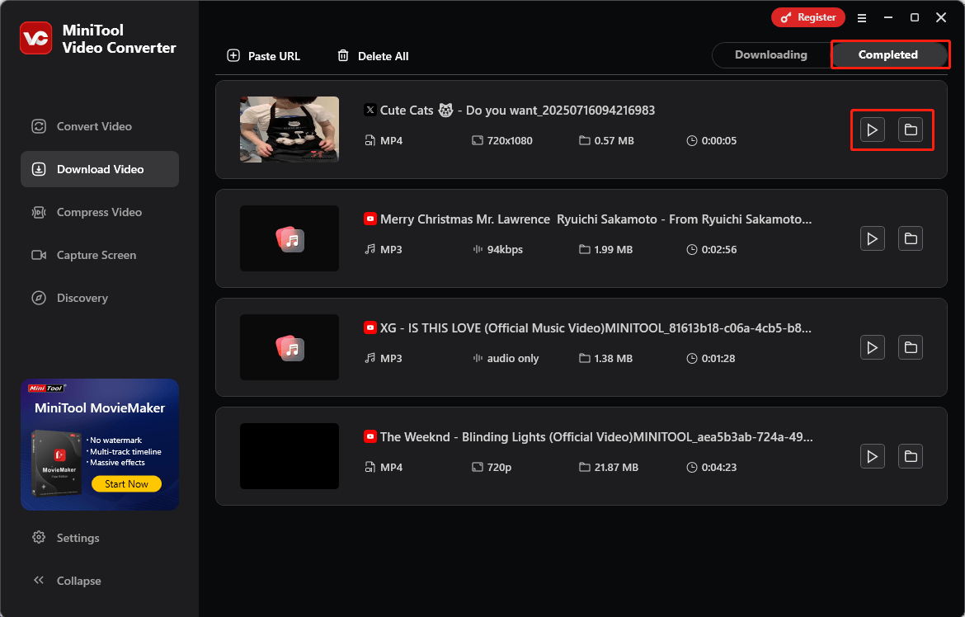
Task: Click the Capture Screen camera icon
Action: click(39, 255)
